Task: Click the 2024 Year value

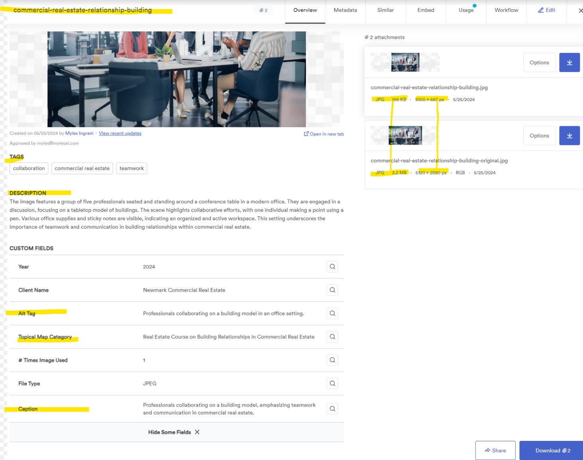Action: [x=149, y=267]
